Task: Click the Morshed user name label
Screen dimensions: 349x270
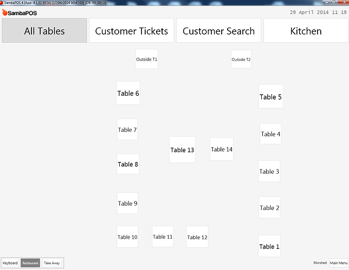Action: click(320, 262)
